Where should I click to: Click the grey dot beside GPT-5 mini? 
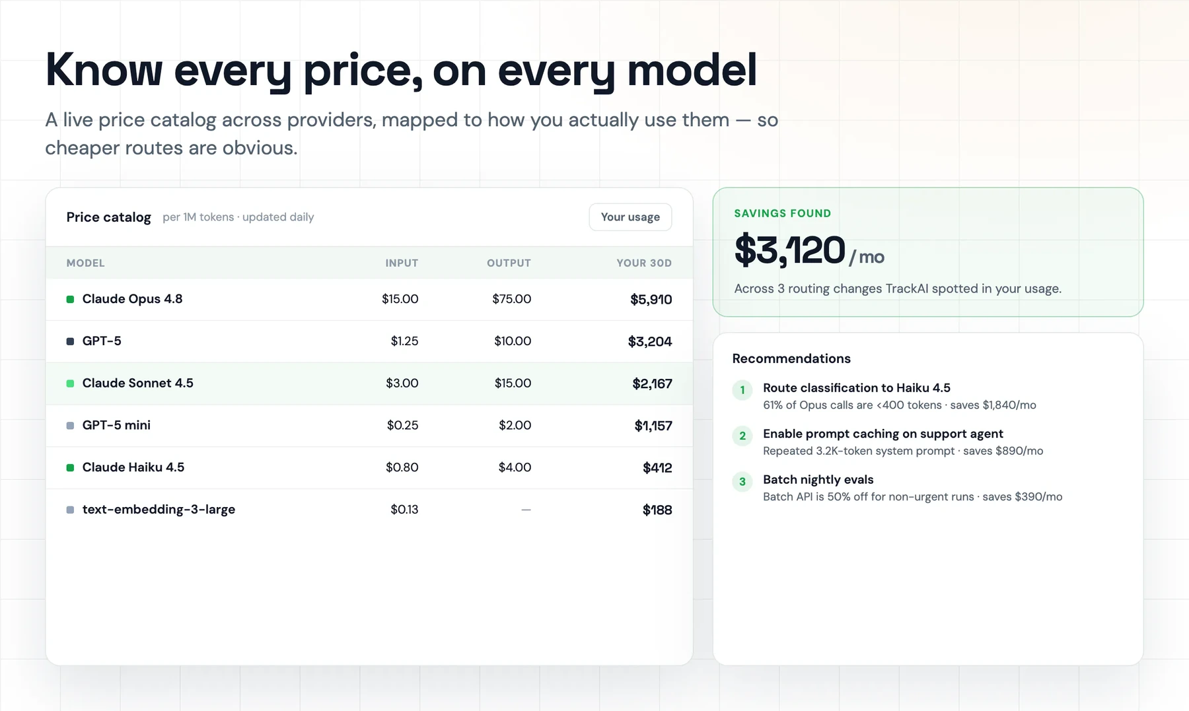(70, 426)
